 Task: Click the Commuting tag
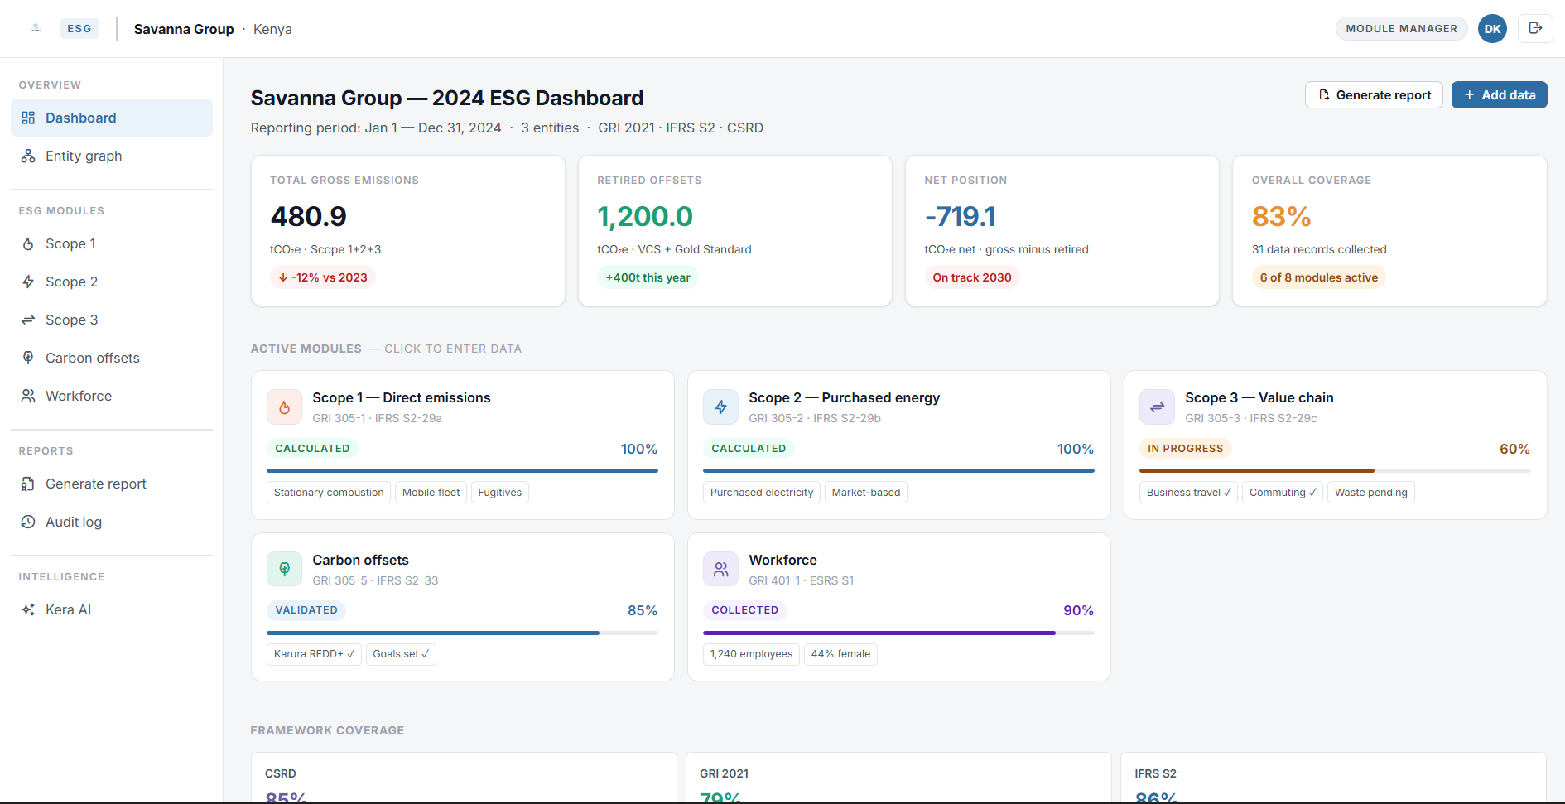coord(1283,492)
